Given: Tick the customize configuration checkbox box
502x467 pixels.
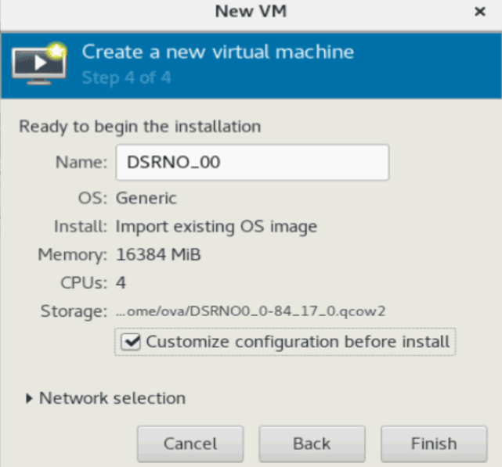Looking at the screenshot, I should tap(130, 342).
